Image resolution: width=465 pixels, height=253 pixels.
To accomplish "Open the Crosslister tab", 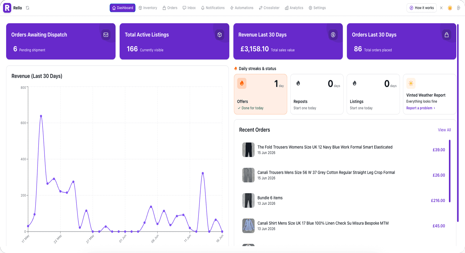I will pyautogui.click(x=269, y=8).
